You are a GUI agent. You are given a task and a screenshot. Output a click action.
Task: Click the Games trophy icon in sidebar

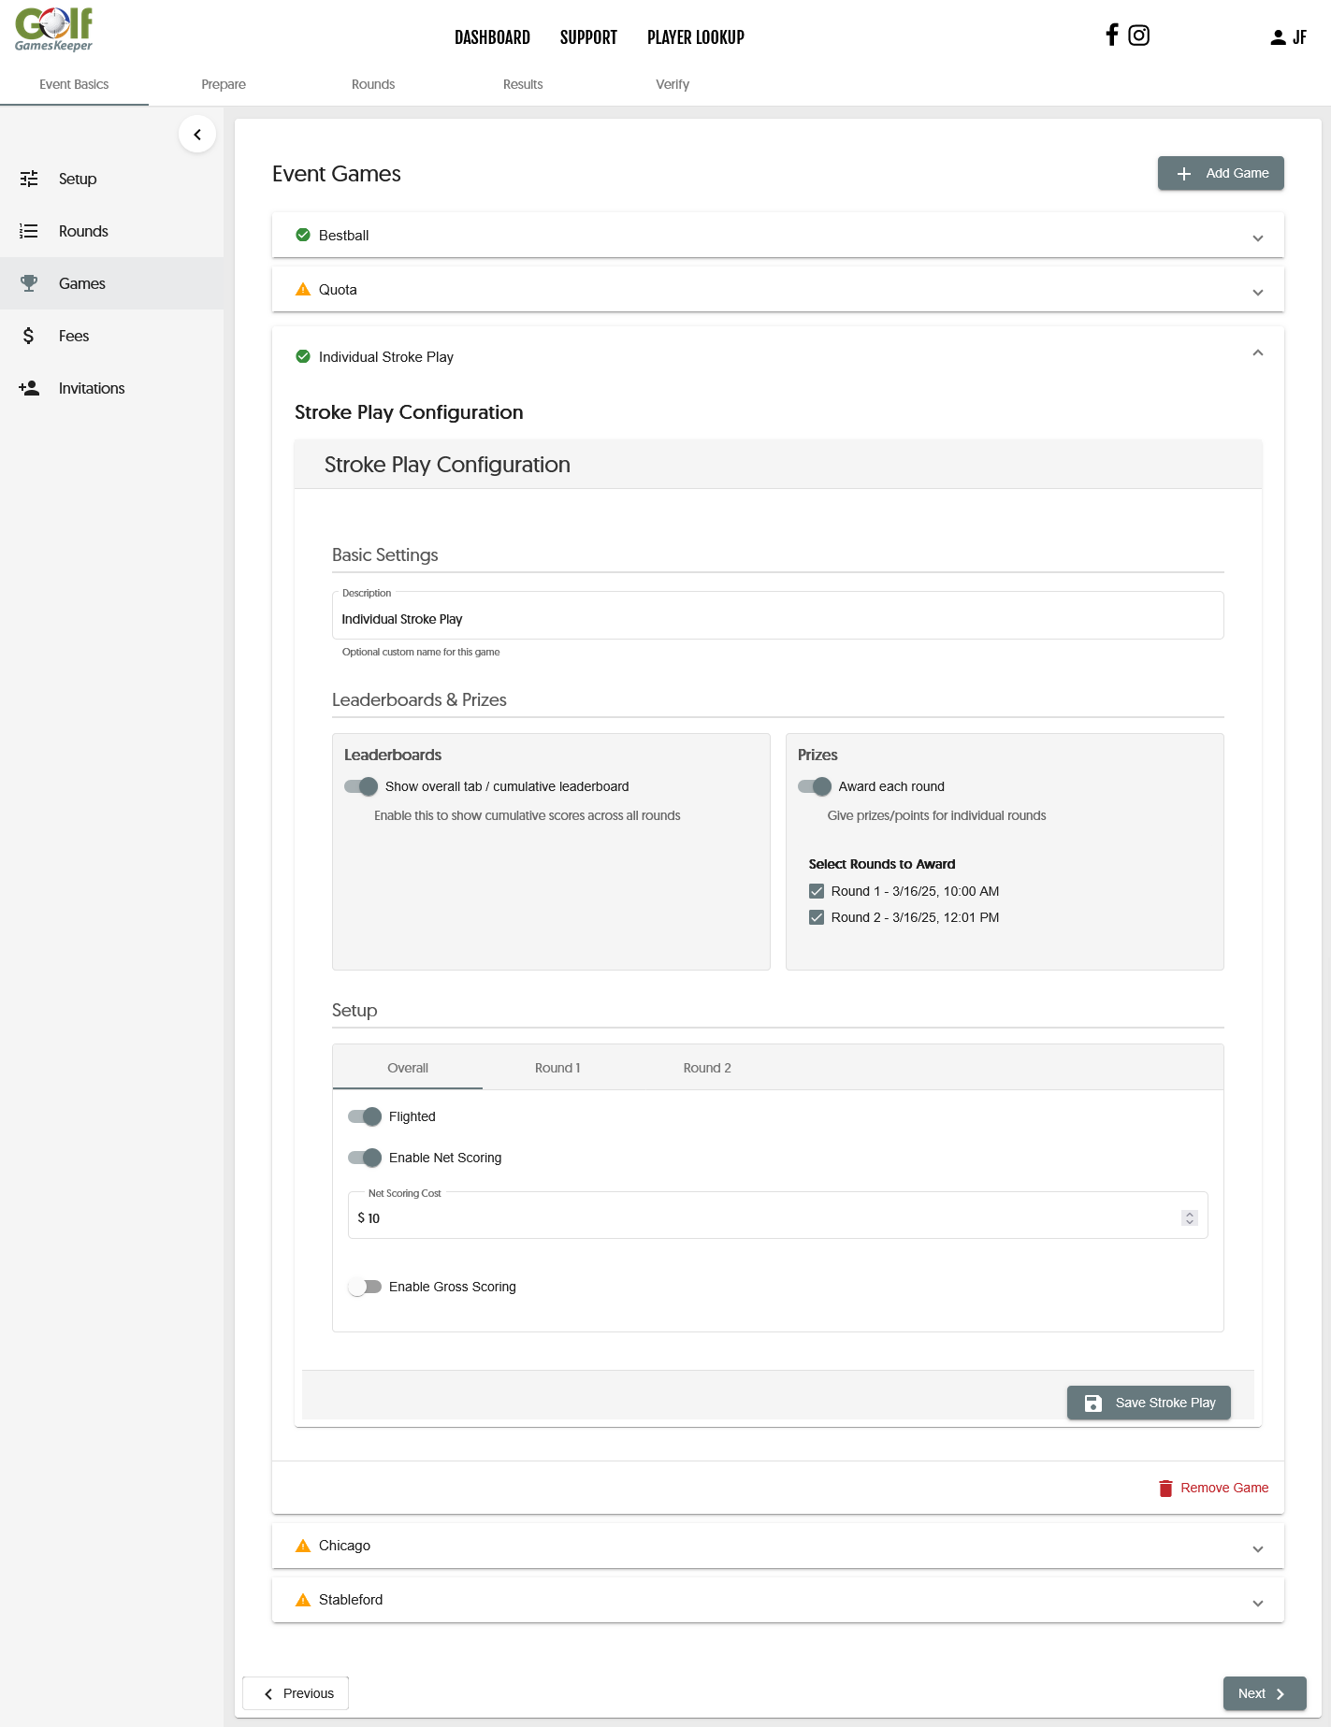pos(29,283)
